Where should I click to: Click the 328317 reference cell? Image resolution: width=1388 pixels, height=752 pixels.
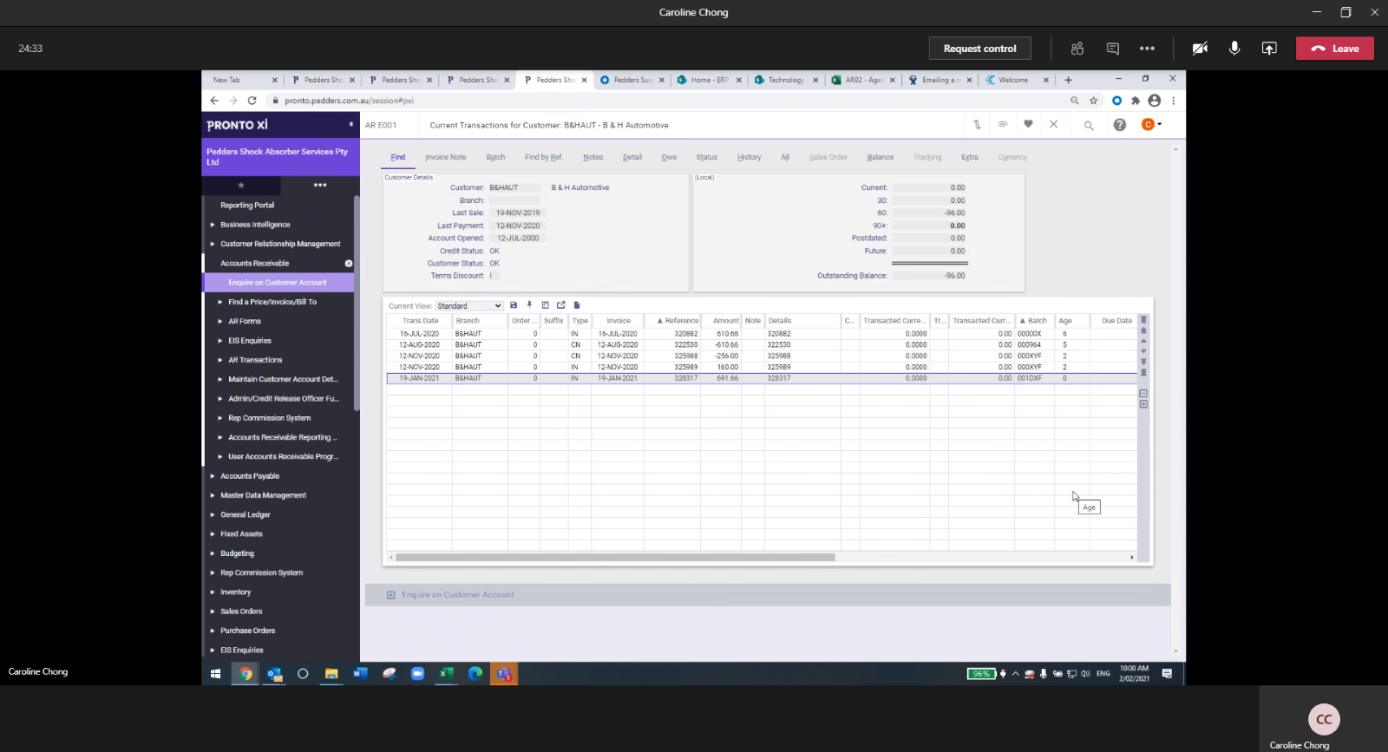pyautogui.click(x=674, y=379)
